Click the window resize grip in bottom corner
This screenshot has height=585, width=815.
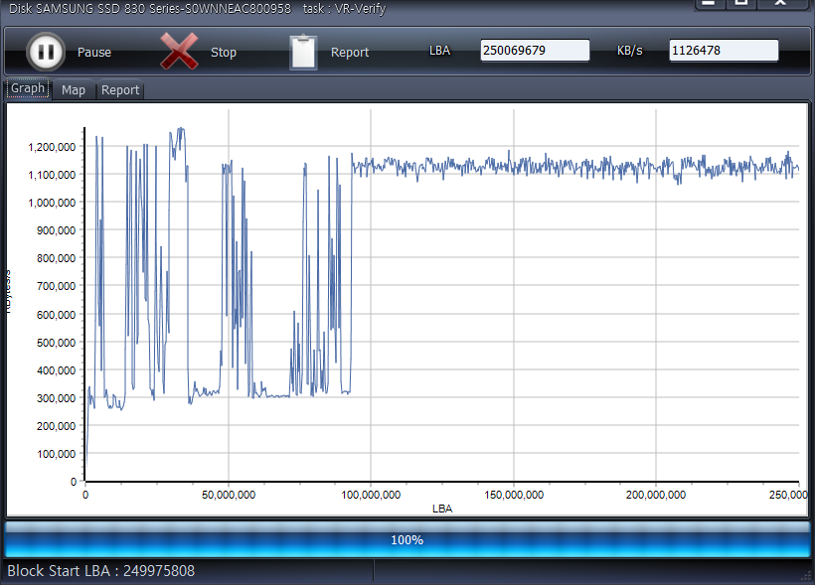806,576
